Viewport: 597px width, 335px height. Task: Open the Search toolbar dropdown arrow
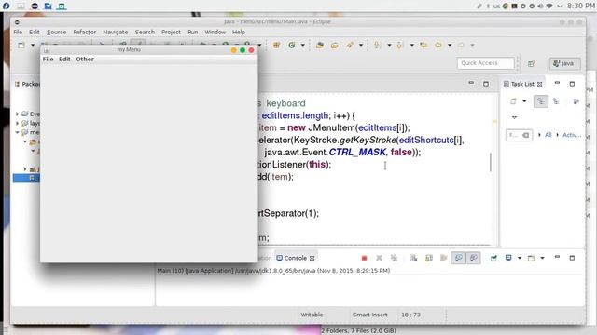point(361,46)
